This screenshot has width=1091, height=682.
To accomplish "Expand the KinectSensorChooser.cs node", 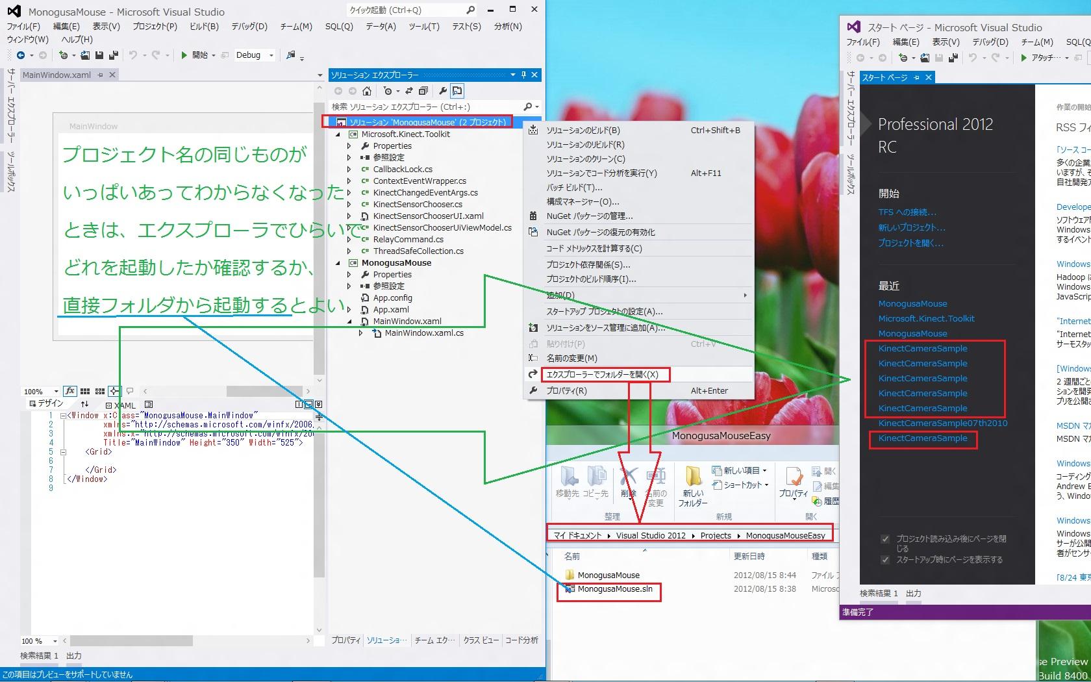I will coord(349,205).
